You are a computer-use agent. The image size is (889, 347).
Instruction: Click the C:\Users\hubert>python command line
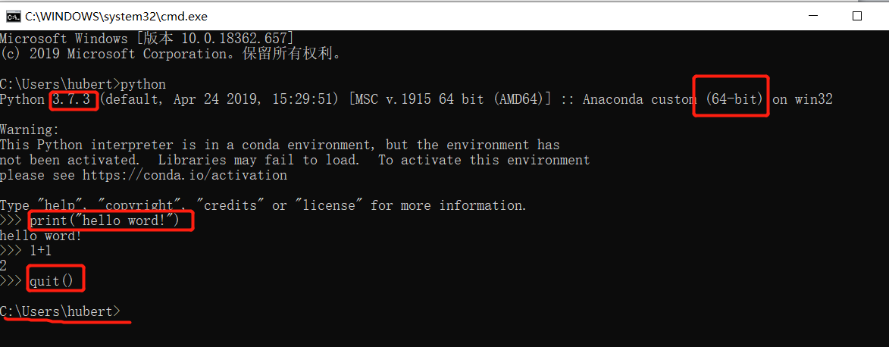83,85
